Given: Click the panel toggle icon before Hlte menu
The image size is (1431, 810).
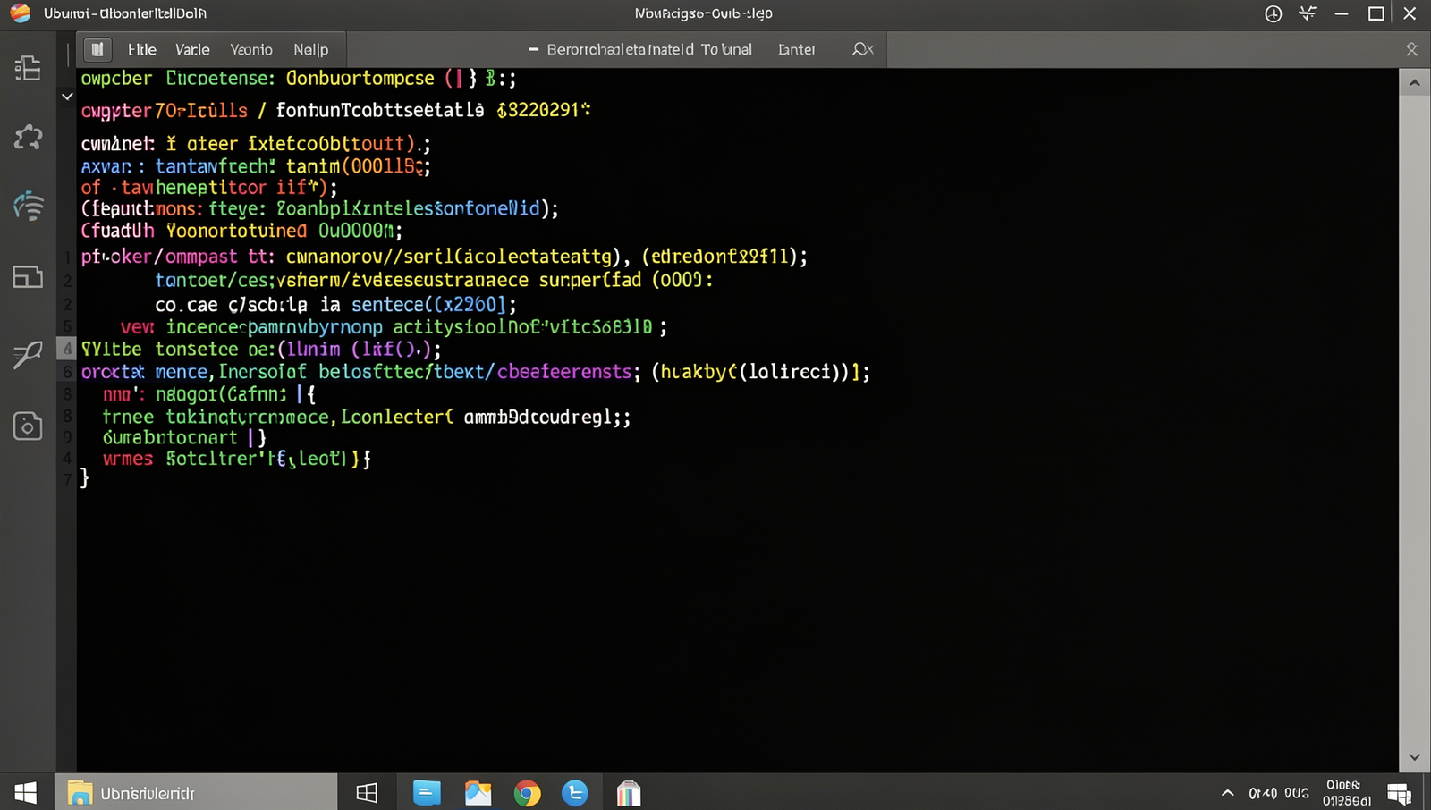Looking at the screenshot, I should tap(97, 49).
